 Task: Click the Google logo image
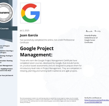pyautogui.click(x=31, y=13)
